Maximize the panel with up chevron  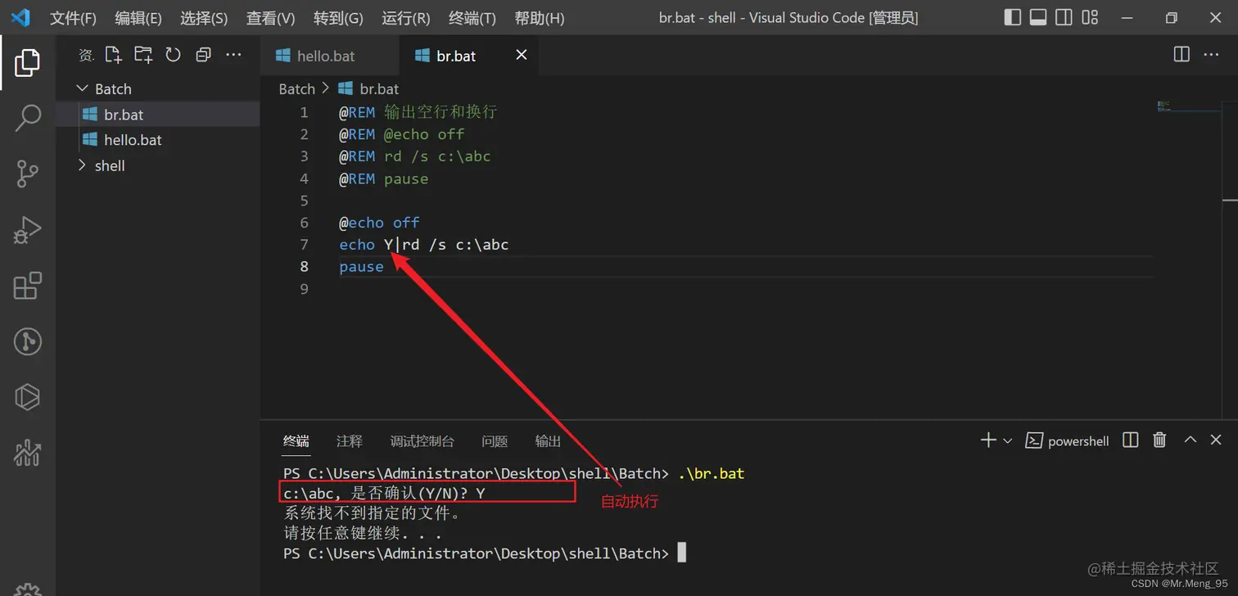(x=1191, y=440)
